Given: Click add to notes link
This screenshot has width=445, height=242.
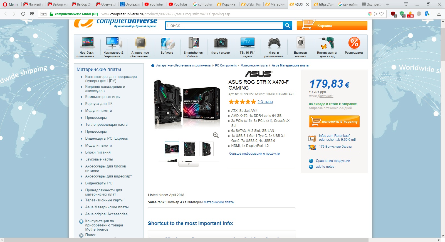Looking at the screenshot, I should click(325, 167).
